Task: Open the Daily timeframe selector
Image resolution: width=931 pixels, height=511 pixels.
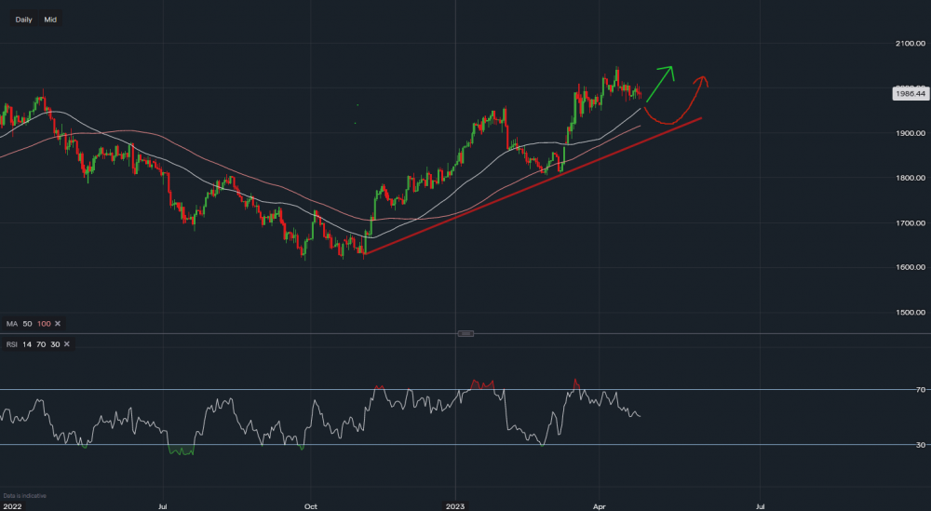Action: click(23, 19)
